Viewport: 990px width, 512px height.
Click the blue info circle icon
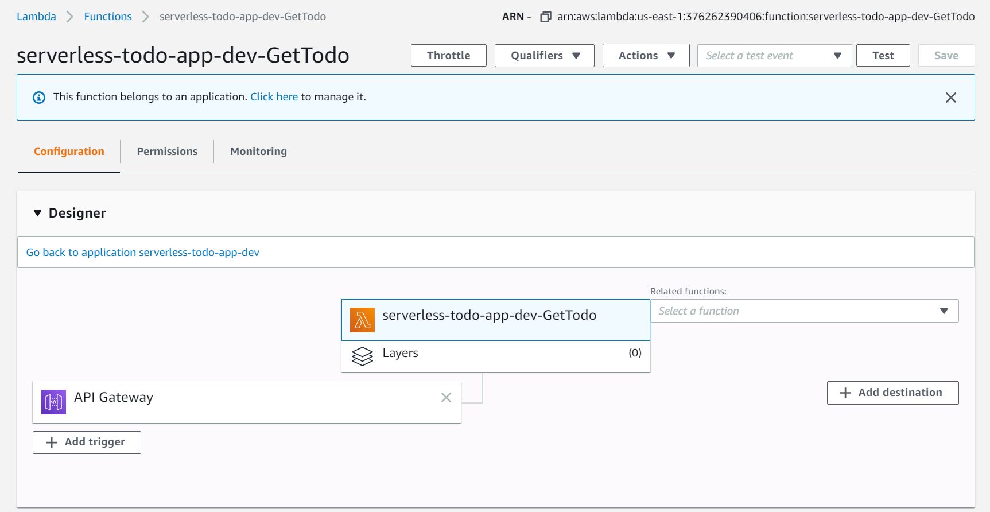pyautogui.click(x=39, y=98)
